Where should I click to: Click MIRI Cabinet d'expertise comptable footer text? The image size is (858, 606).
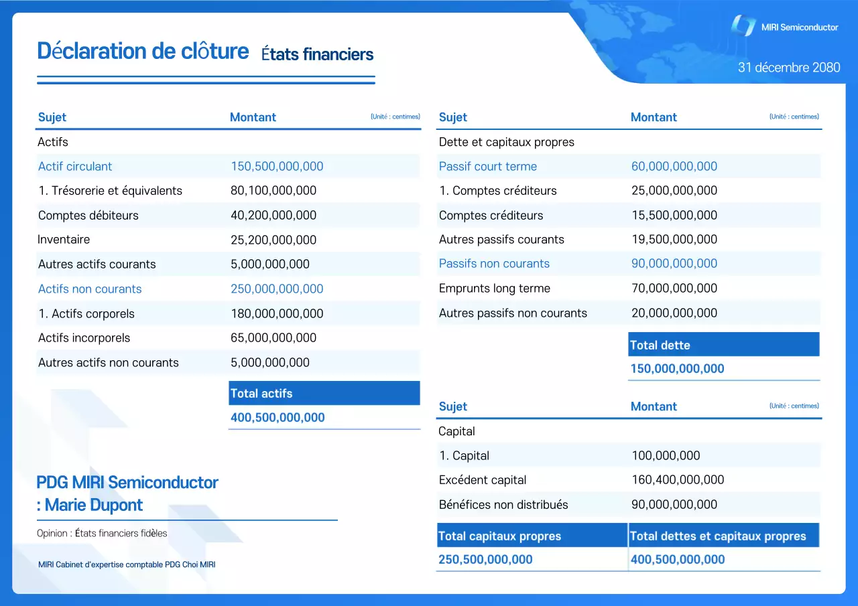[x=127, y=564]
